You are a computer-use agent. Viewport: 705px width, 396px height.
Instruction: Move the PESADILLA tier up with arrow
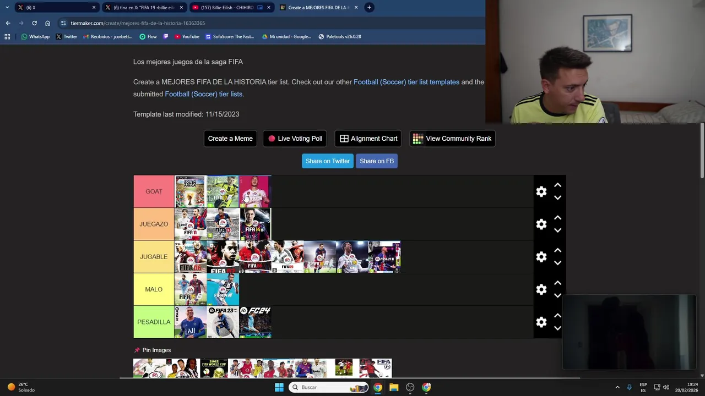(557, 316)
